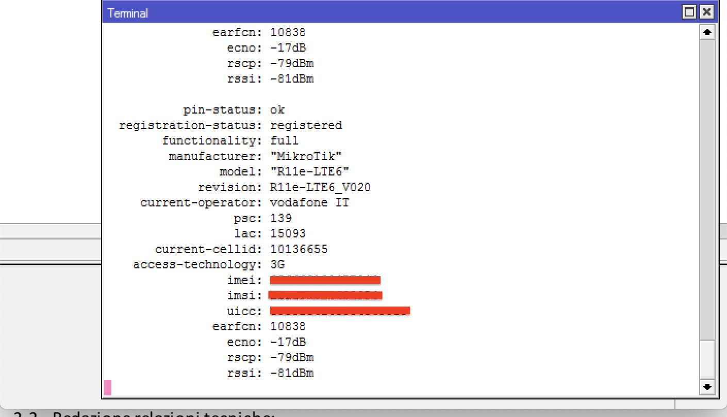Click the access-technology value 3G

pos(277,265)
